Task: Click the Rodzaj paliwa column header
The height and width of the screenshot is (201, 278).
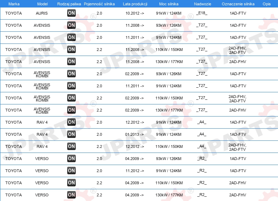Action: coord(69,4)
